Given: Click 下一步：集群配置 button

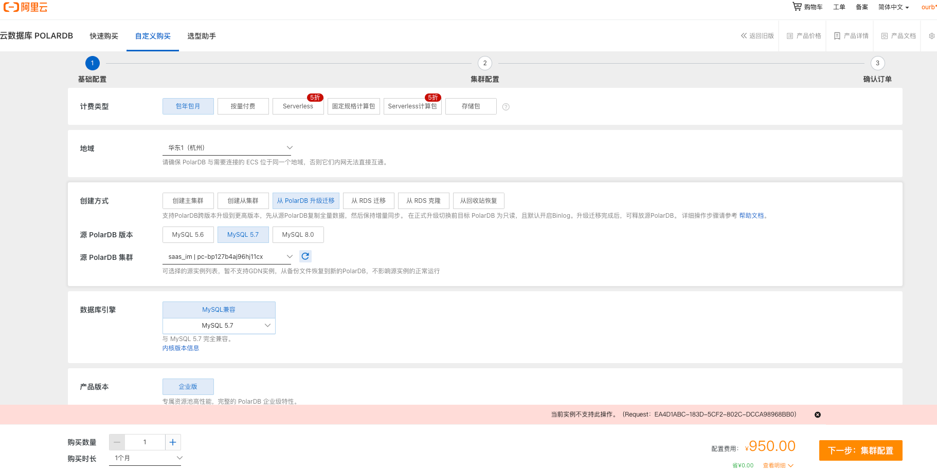Looking at the screenshot, I should [x=861, y=450].
